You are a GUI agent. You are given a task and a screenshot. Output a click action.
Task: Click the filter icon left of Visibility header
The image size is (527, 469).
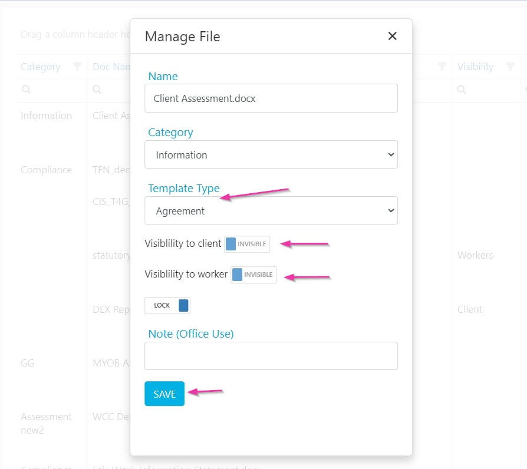tap(442, 67)
